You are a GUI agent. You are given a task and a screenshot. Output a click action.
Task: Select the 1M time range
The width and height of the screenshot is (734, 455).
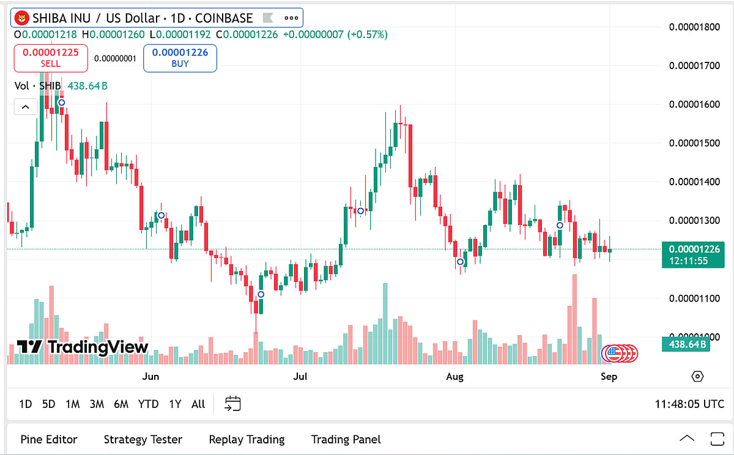click(x=73, y=404)
